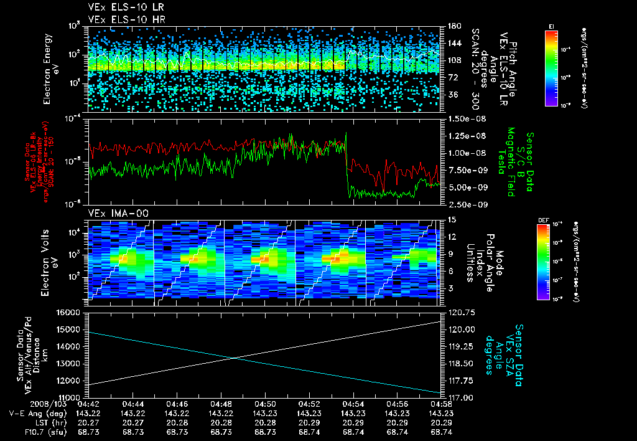Click the EI color scale bar

[x=551, y=68]
